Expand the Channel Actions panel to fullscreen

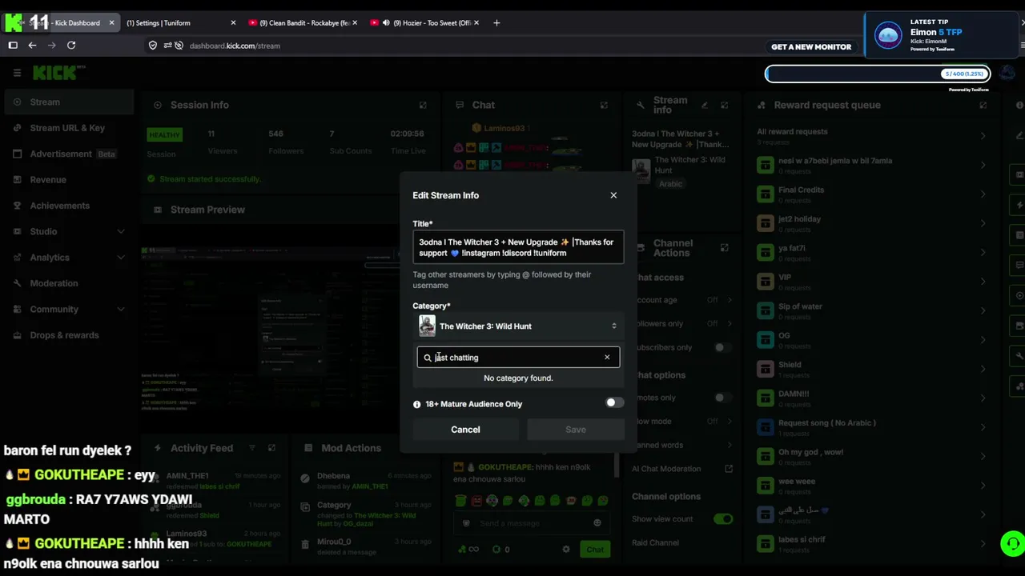coord(724,248)
